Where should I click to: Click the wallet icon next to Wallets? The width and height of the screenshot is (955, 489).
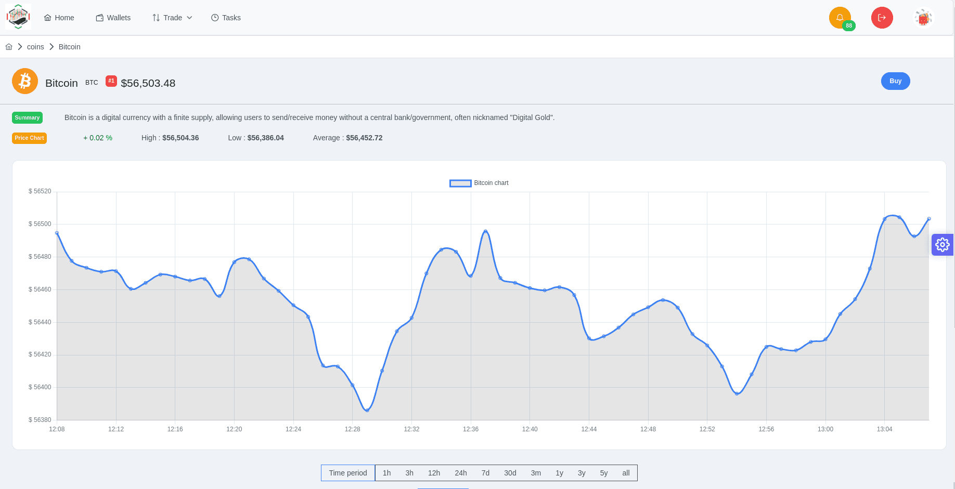tap(99, 18)
